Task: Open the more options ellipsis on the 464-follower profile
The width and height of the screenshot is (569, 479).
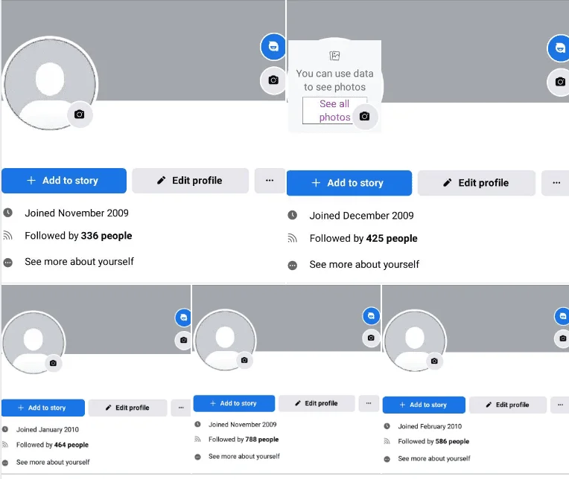Action: click(x=181, y=408)
